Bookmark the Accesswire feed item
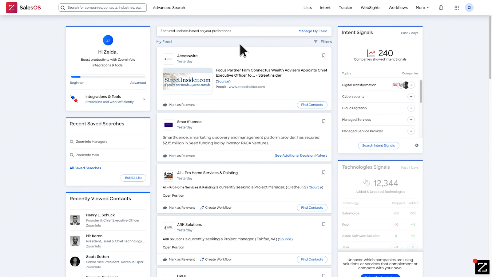This screenshot has height=277, width=492. point(323,56)
